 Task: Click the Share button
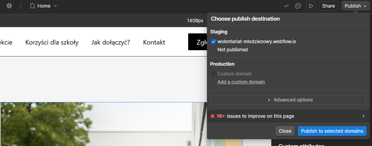pyautogui.click(x=328, y=6)
